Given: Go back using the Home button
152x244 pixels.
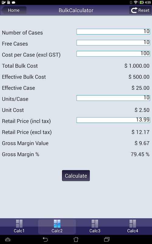Looking at the screenshot, I should 14,10.
